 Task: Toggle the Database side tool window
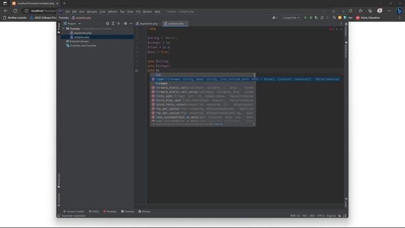click(x=346, y=30)
